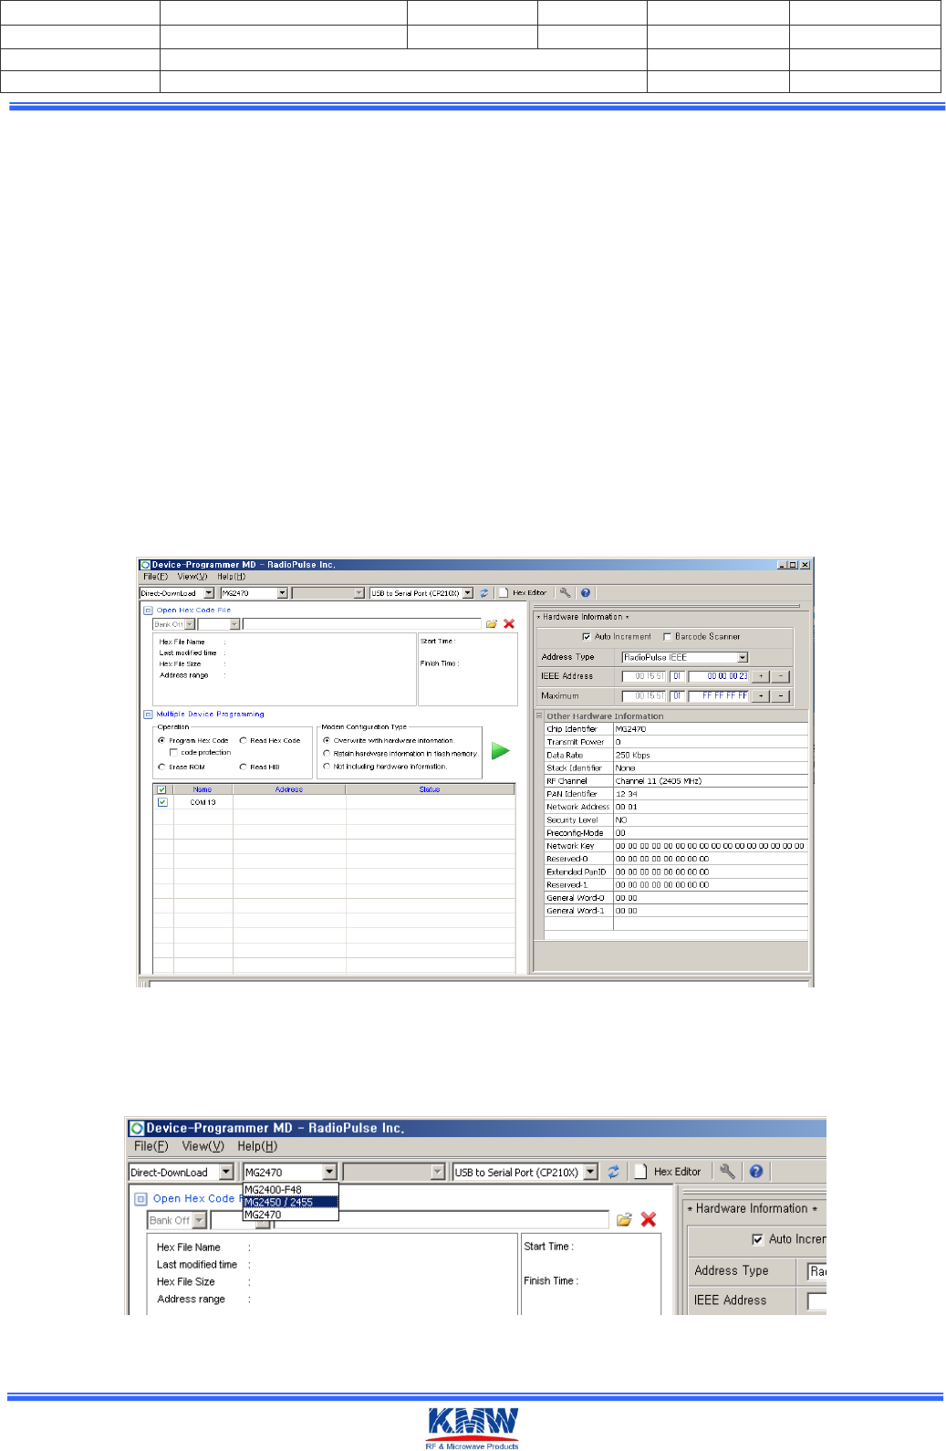Viewport: 946px width, 1451px height.
Task: Open Direct-Download dropdown in upper screenshot
Action: (209, 593)
